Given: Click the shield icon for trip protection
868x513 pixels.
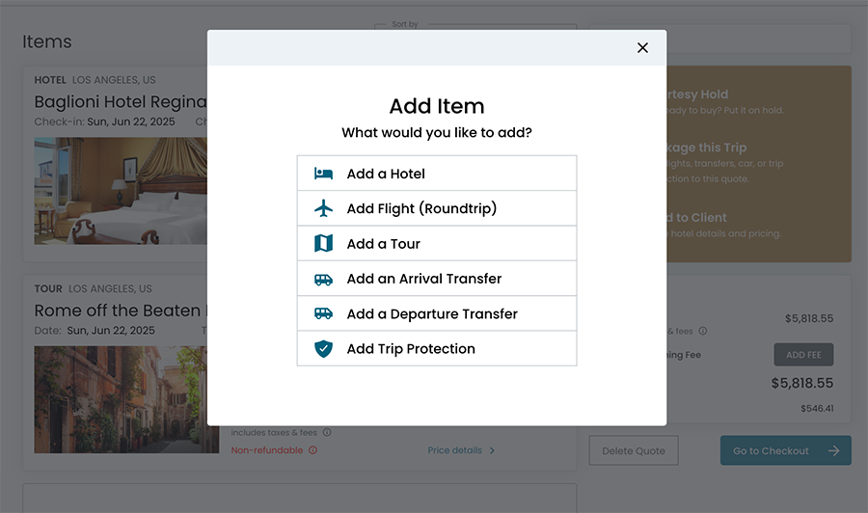Looking at the screenshot, I should pyautogui.click(x=323, y=349).
